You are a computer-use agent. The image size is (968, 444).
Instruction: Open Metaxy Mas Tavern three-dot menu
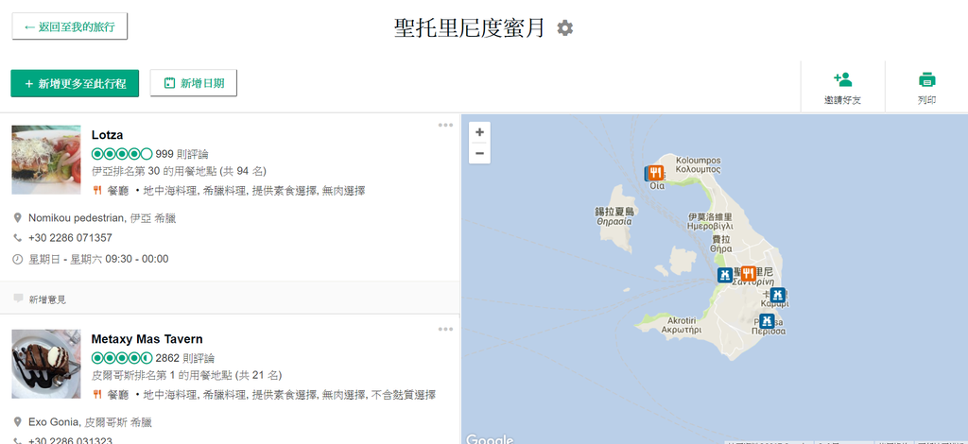[446, 330]
